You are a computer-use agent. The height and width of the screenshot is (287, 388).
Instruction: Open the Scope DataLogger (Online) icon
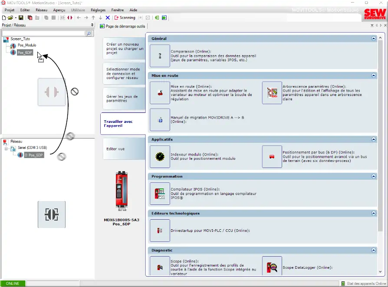tap(272, 266)
